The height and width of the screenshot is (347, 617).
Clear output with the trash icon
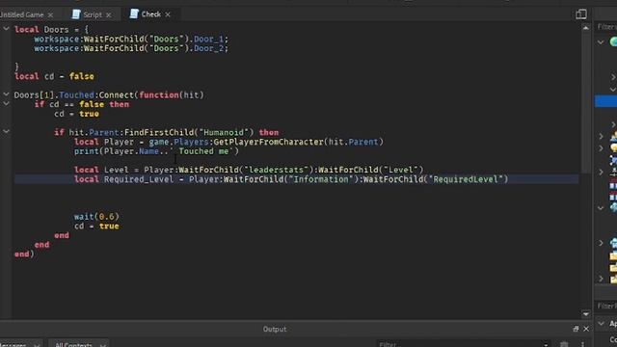click(x=564, y=344)
